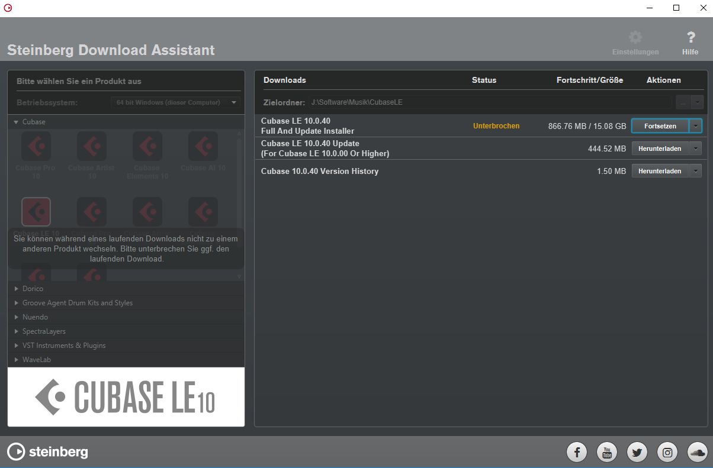713x468 pixels.
Task: Browse Zielordner with the ellipsis button
Action: click(x=683, y=102)
